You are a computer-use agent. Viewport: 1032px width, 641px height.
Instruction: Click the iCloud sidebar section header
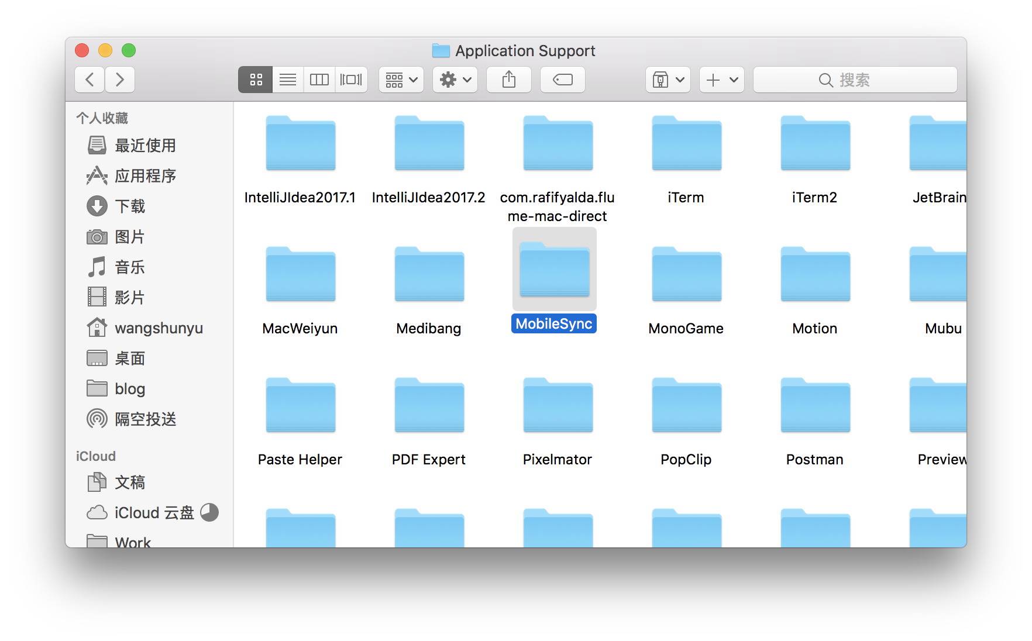[96, 456]
